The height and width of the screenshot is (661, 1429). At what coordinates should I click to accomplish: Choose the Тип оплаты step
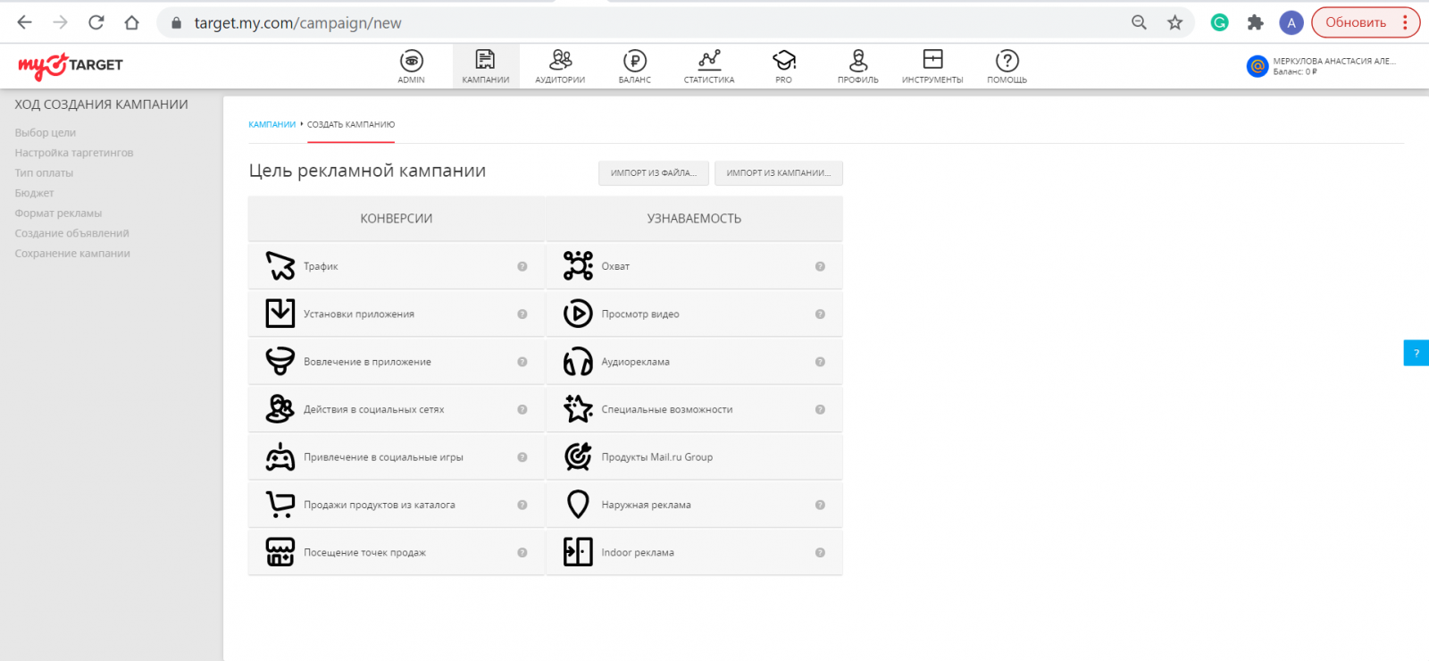click(44, 173)
